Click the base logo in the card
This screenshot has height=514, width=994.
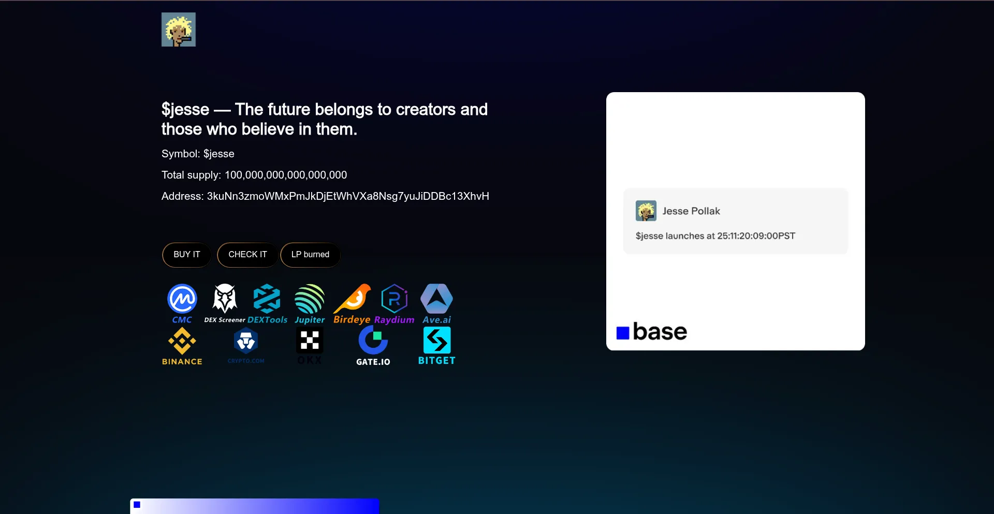point(652,332)
